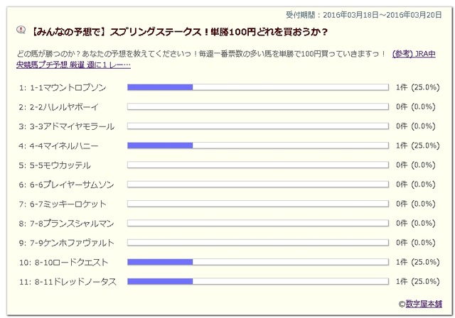
Task: Click the progress bar for マイネルハニー
Action: [257, 146]
